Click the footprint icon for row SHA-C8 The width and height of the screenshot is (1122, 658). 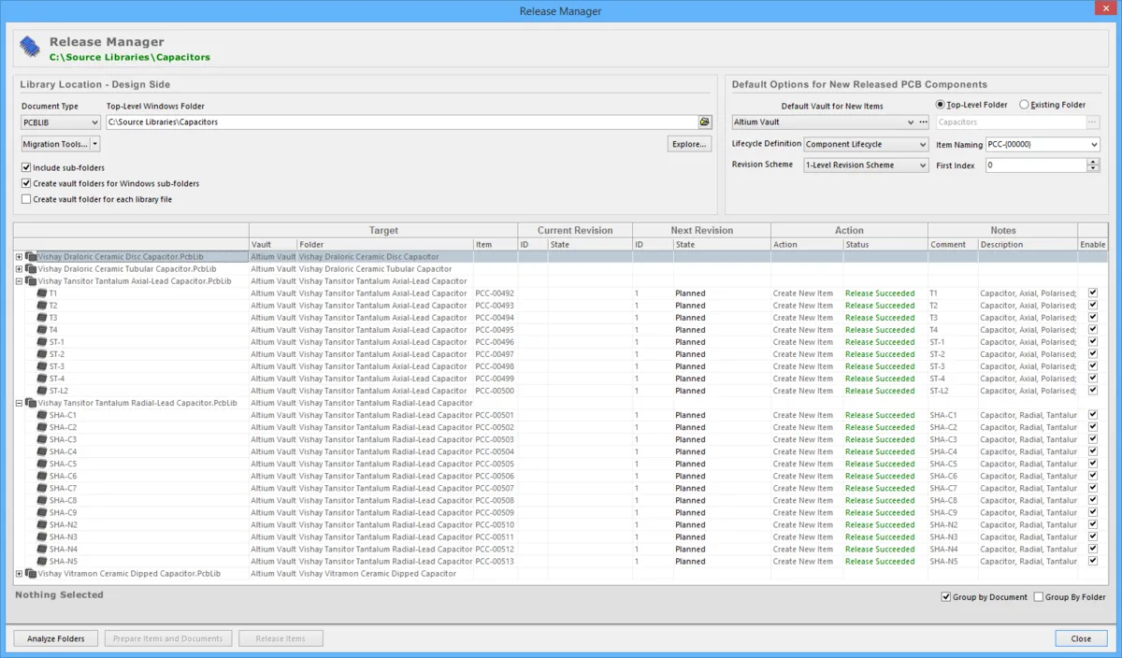click(41, 500)
